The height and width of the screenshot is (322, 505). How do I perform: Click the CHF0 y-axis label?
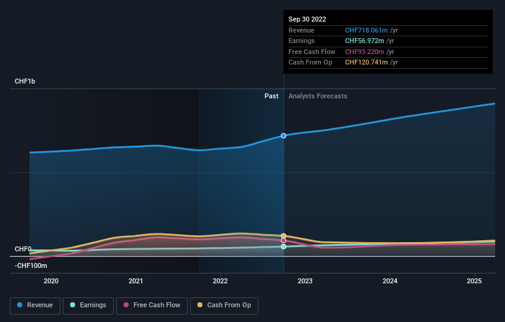point(23,249)
